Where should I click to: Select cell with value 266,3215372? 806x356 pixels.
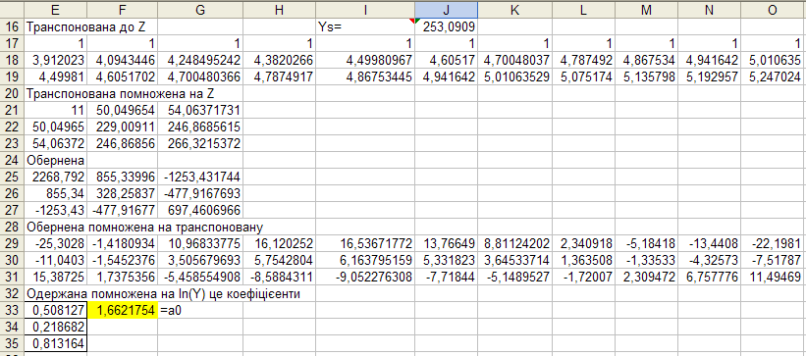point(200,144)
